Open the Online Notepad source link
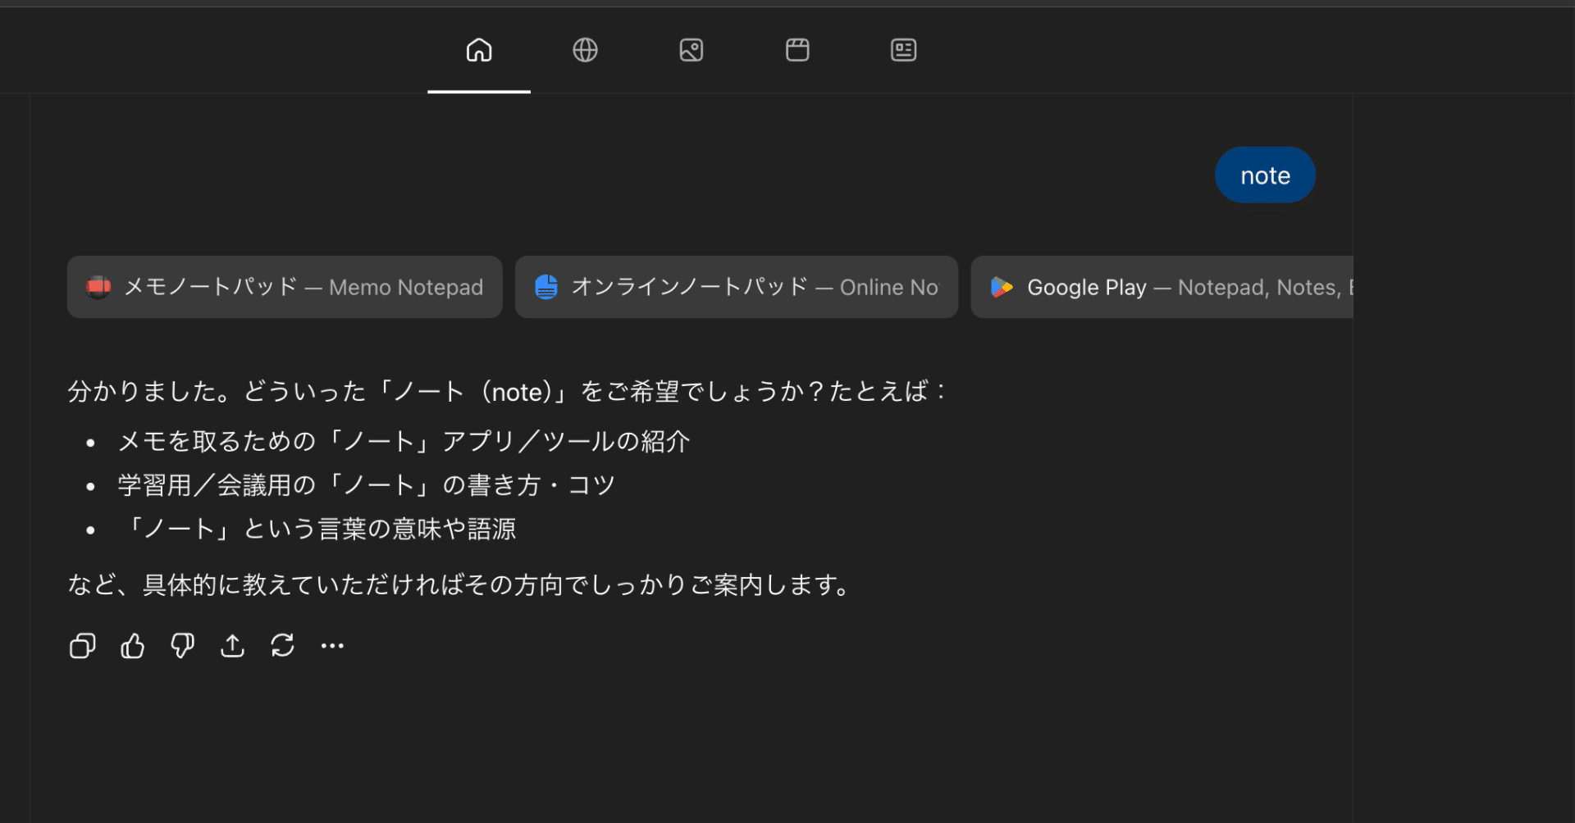 tap(736, 287)
